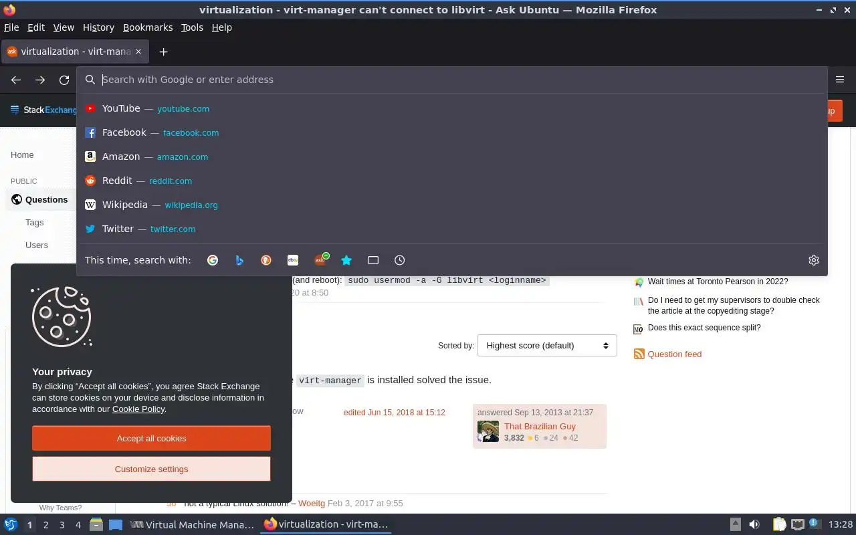This screenshot has width=856, height=535.
Task: Select YouTube suggestion in address dropdown
Action: coord(452,108)
